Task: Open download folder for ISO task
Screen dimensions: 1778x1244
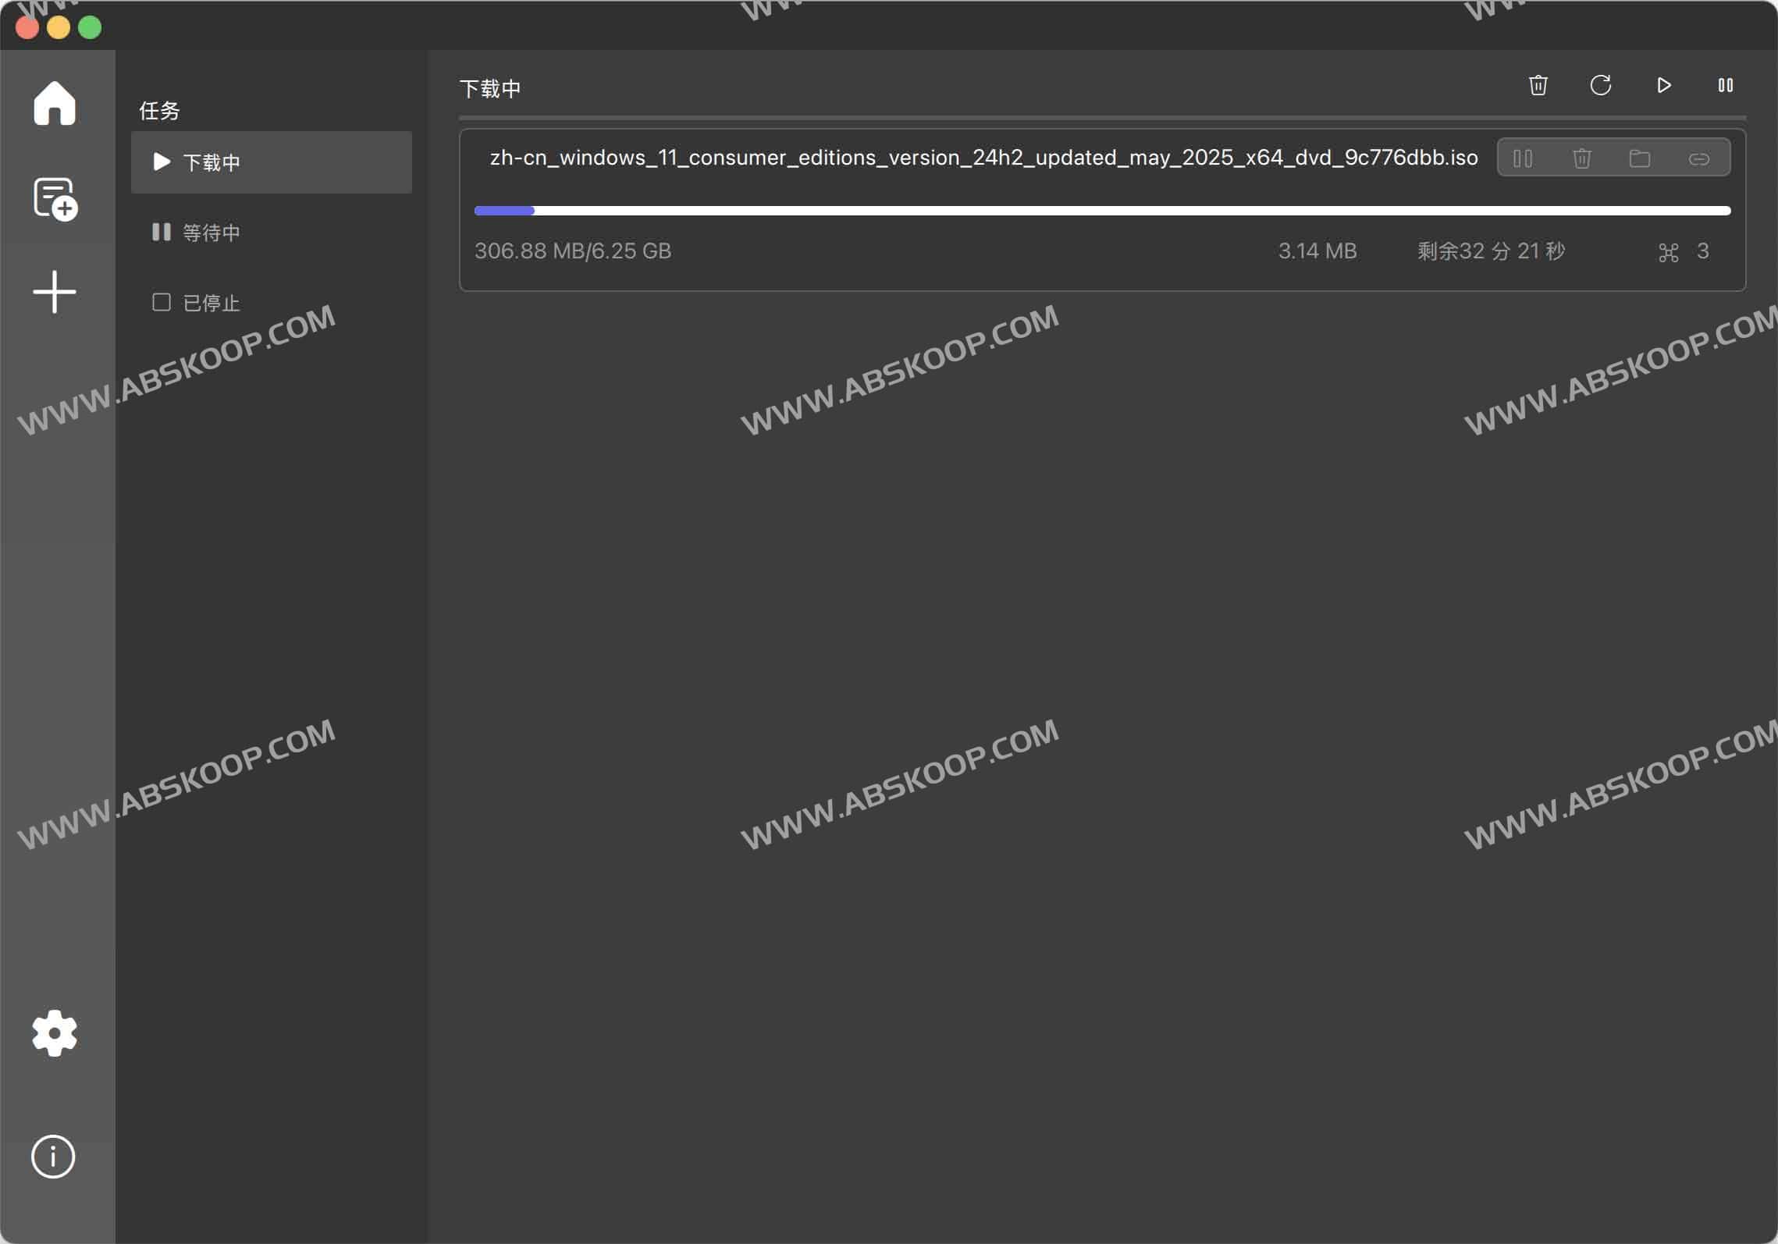Action: (x=1640, y=159)
